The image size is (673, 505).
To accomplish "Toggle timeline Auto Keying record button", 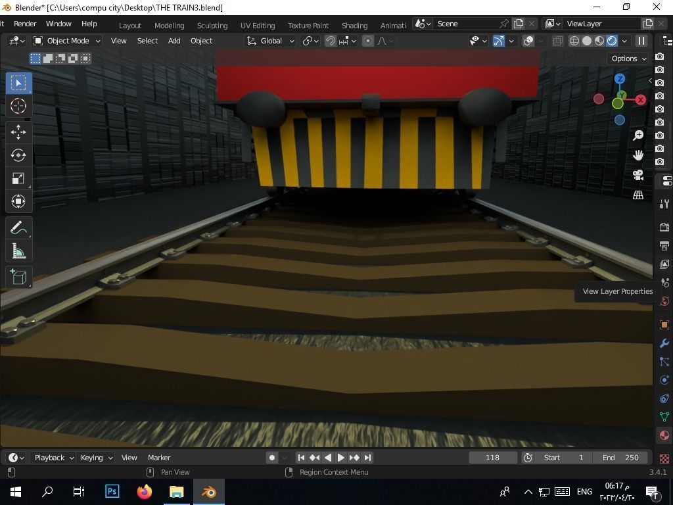I will pyautogui.click(x=271, y=458).
